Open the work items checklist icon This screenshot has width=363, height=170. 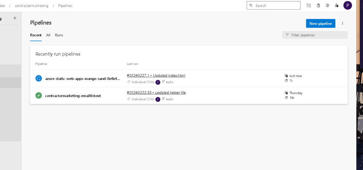(x=309, y=6)
